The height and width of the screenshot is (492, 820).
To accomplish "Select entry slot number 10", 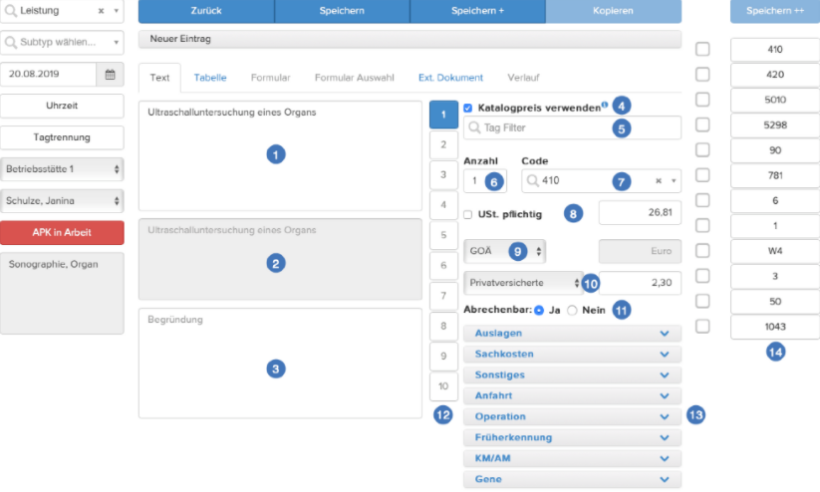I will (x=443, y=386).
